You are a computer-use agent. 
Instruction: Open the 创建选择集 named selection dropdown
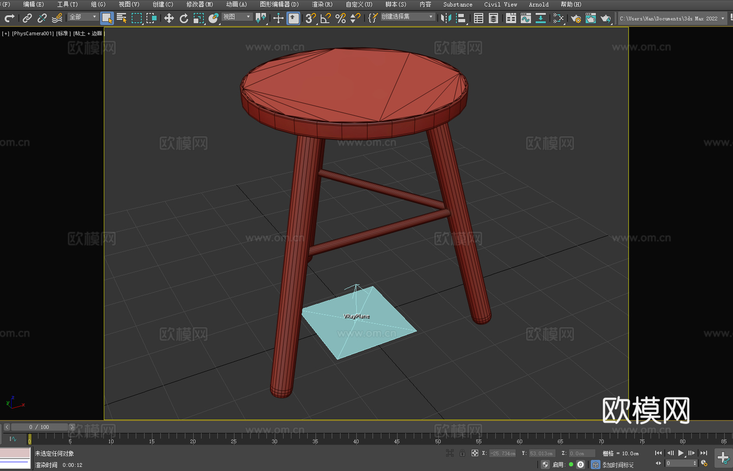pyautogui.click(x=408, y=17)
